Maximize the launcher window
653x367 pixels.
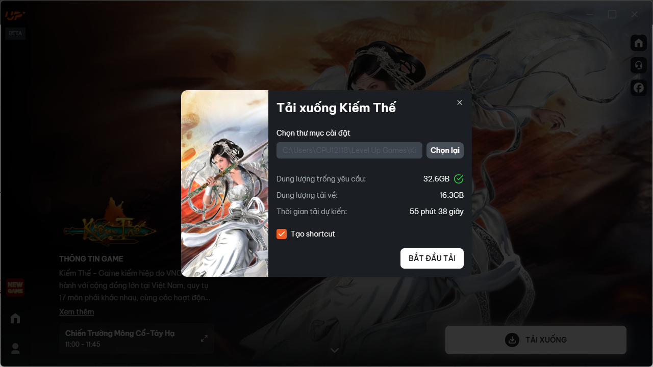pyautogui.click(x=612, y=14)
